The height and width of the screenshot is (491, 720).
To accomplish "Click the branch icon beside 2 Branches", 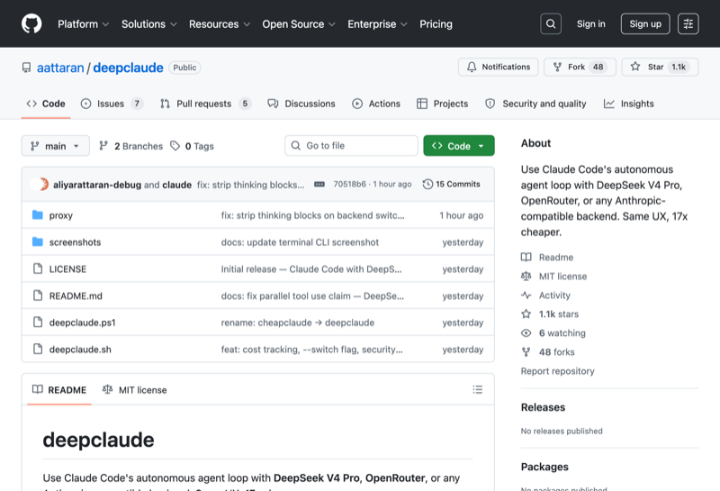I will pos(103,146).
